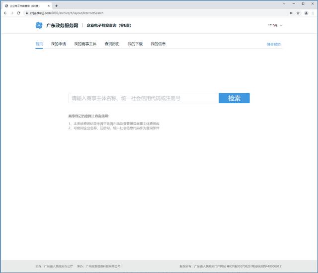Go back with browser back arrow
This screenshot has height=273, width=318.
5,13
